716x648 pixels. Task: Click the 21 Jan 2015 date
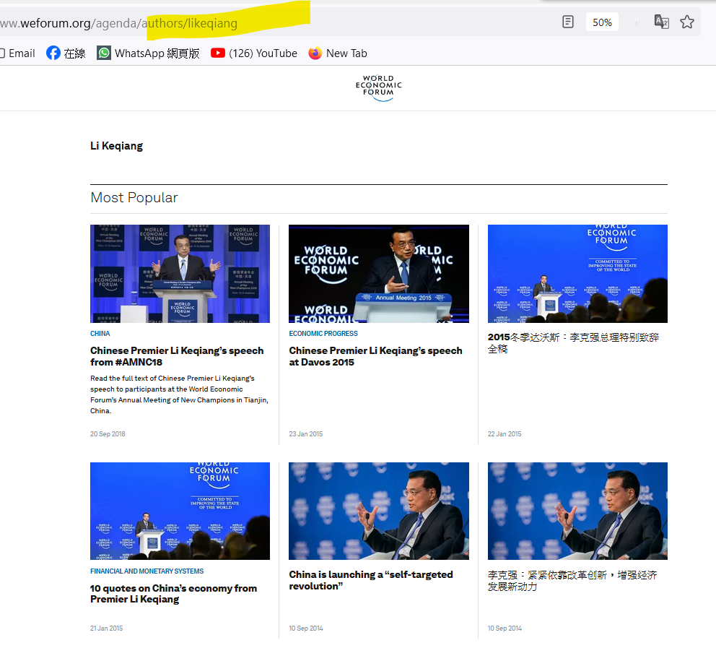(x=106, y=628)
